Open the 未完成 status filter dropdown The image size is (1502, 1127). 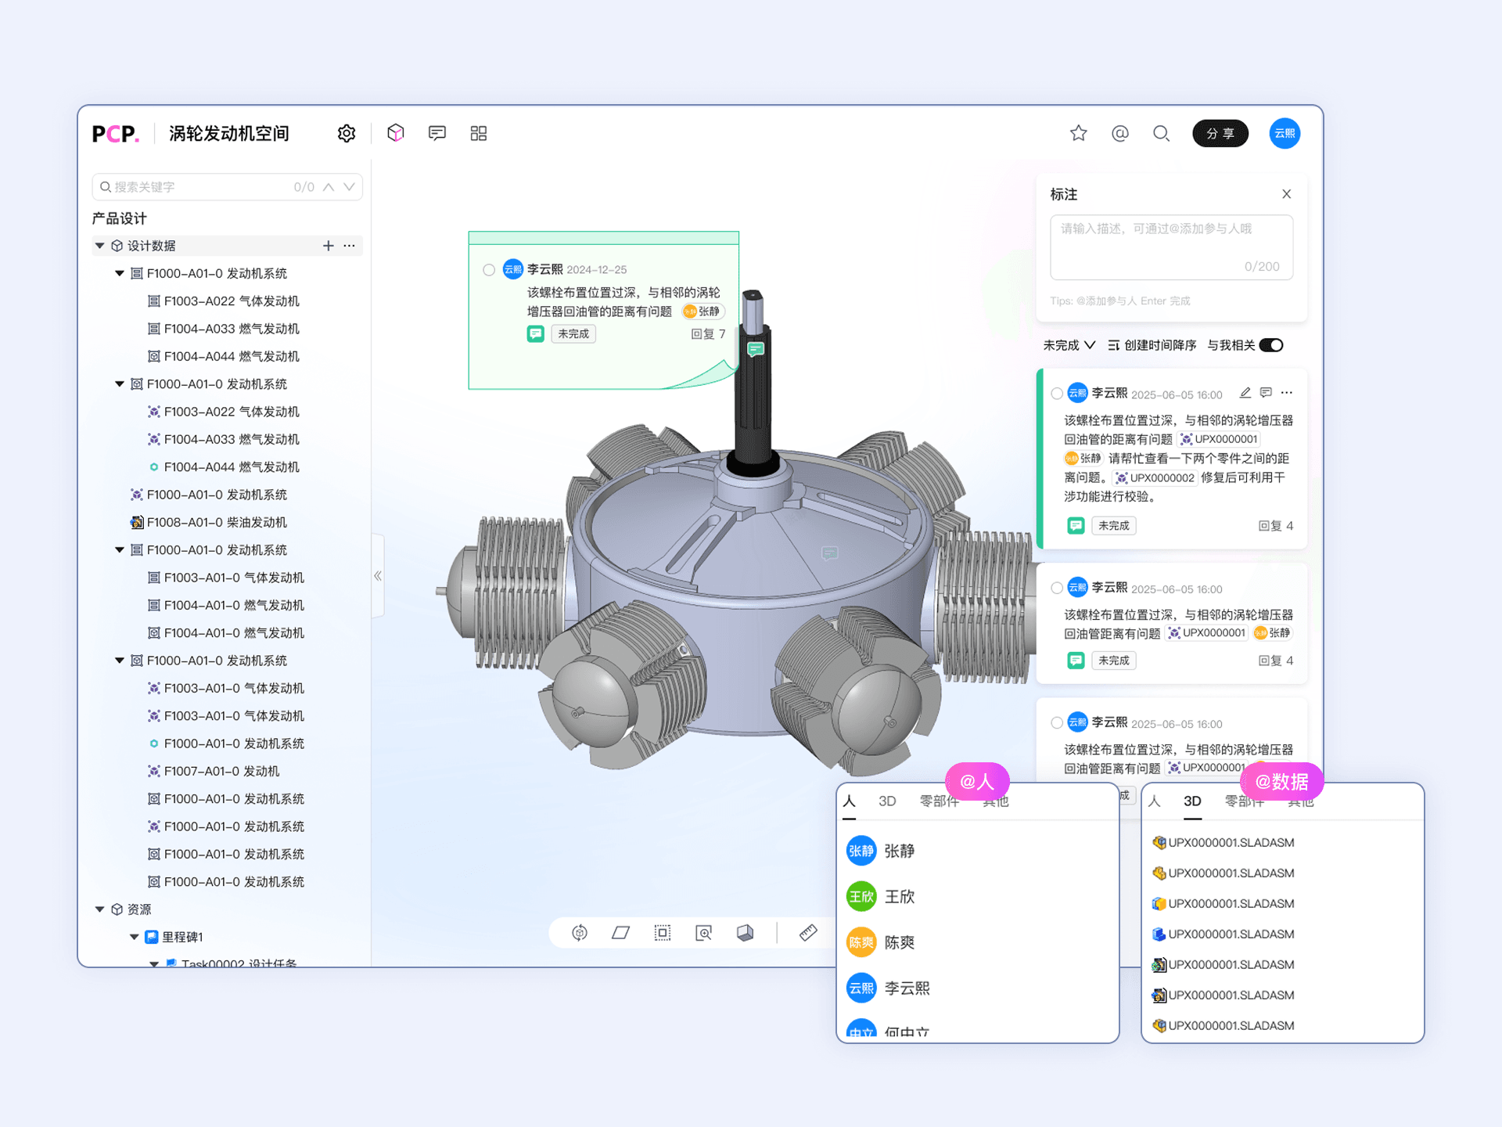1069,345
